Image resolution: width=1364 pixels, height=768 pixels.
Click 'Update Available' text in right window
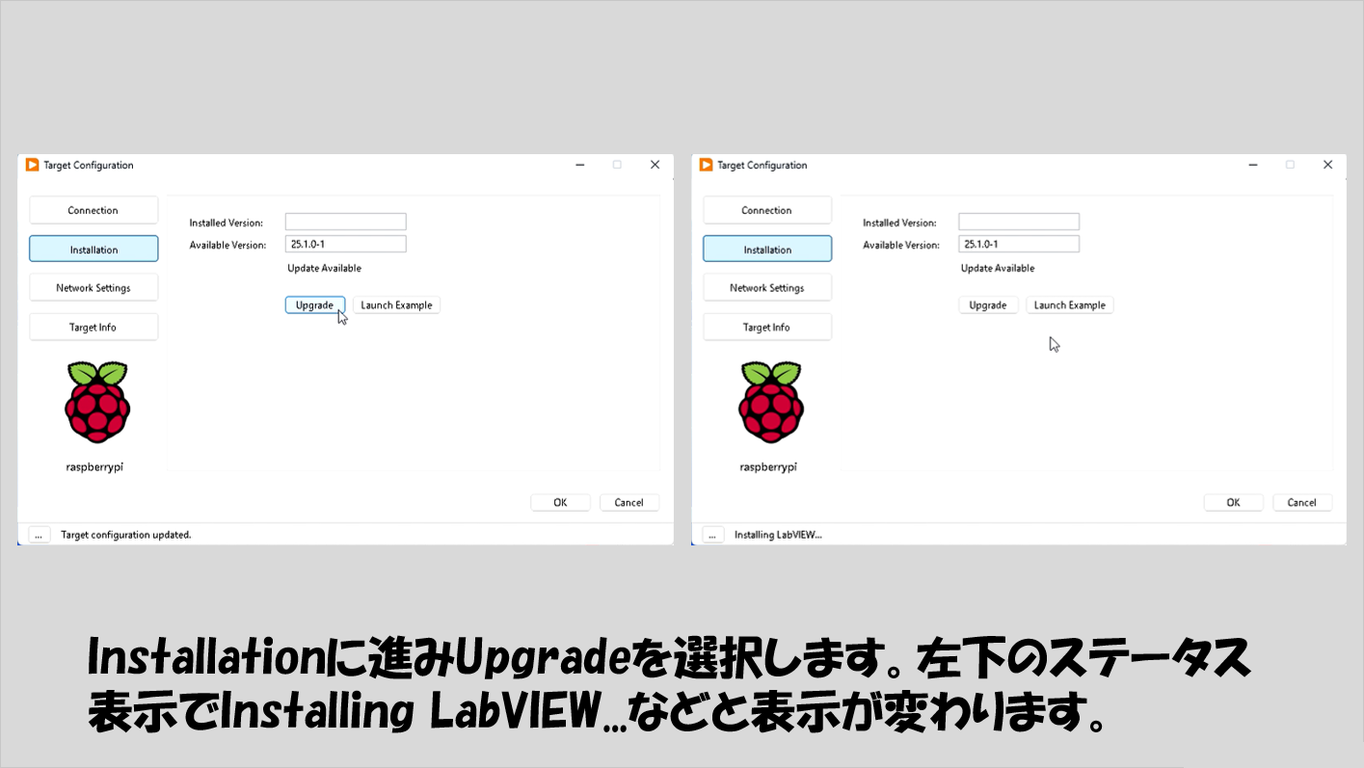(998, 268)
